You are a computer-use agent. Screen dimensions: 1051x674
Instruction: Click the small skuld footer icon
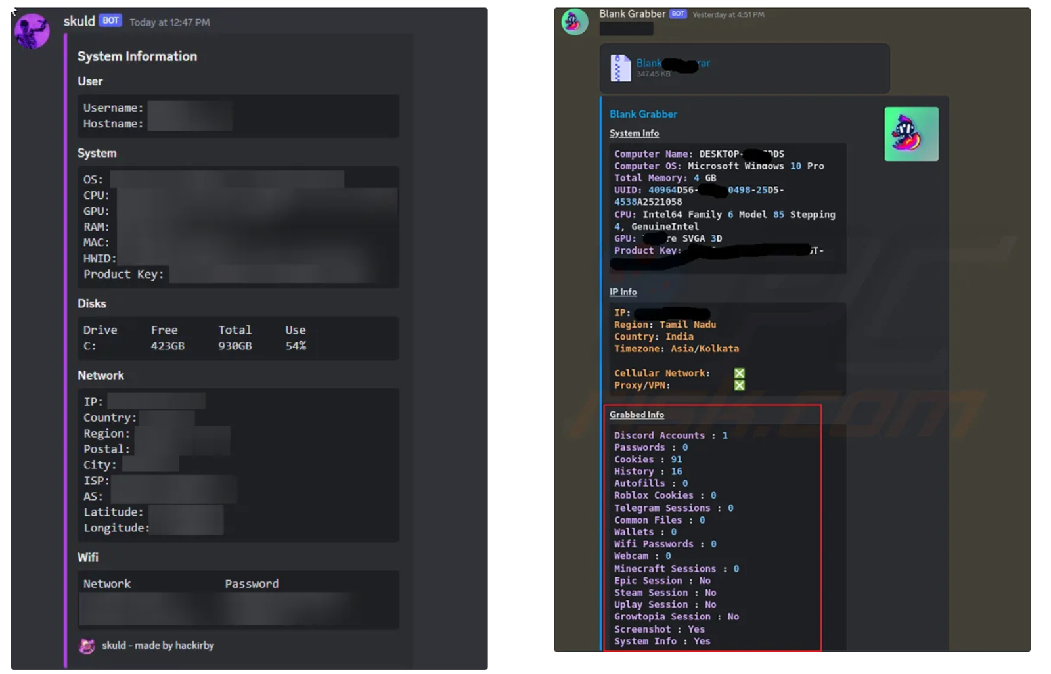point(87,646)
